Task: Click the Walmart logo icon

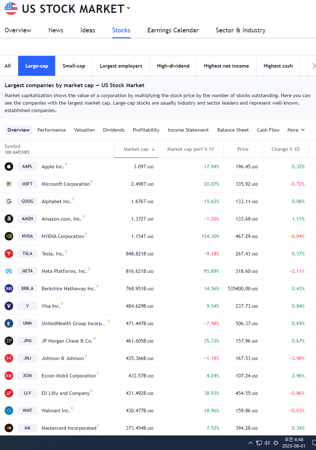Action: point(9,411)
